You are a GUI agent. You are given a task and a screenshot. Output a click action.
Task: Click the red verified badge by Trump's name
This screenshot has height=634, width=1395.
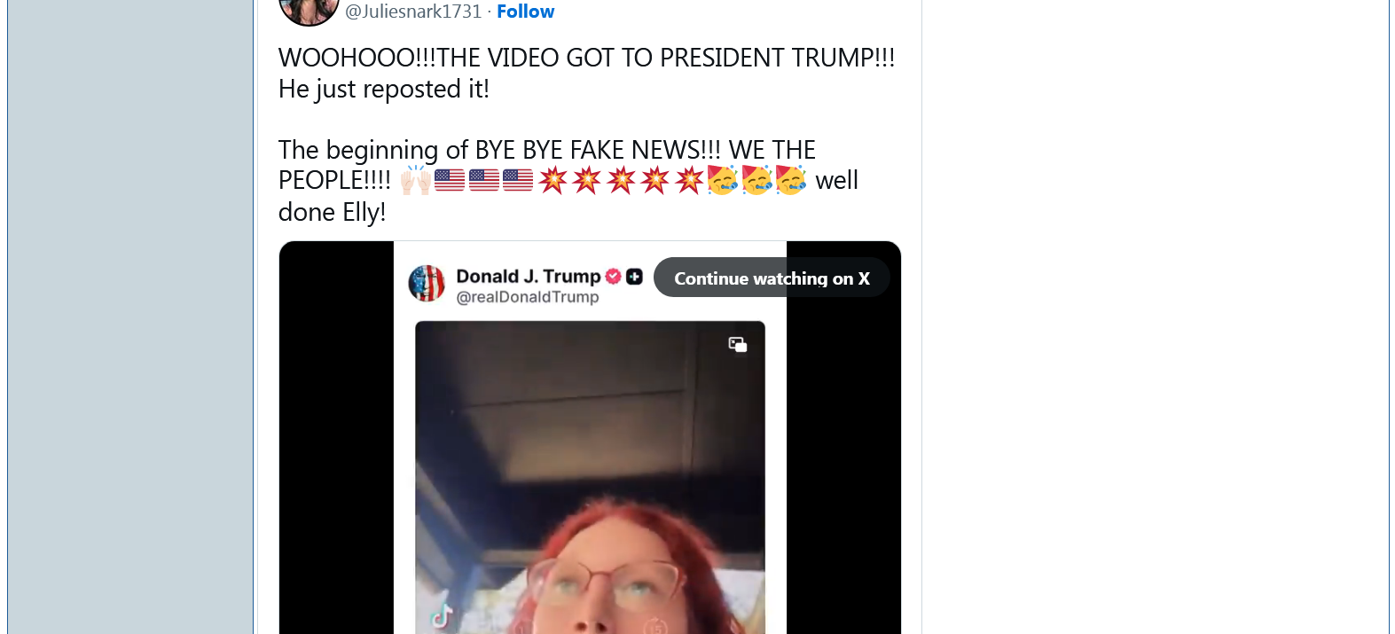point(613,277)
